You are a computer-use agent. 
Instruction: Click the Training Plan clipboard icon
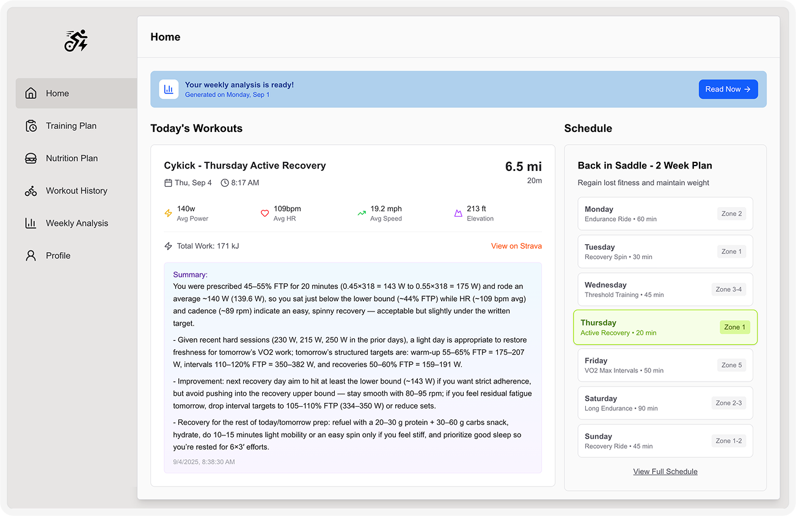pyautogui.click(x=31, y=126)
